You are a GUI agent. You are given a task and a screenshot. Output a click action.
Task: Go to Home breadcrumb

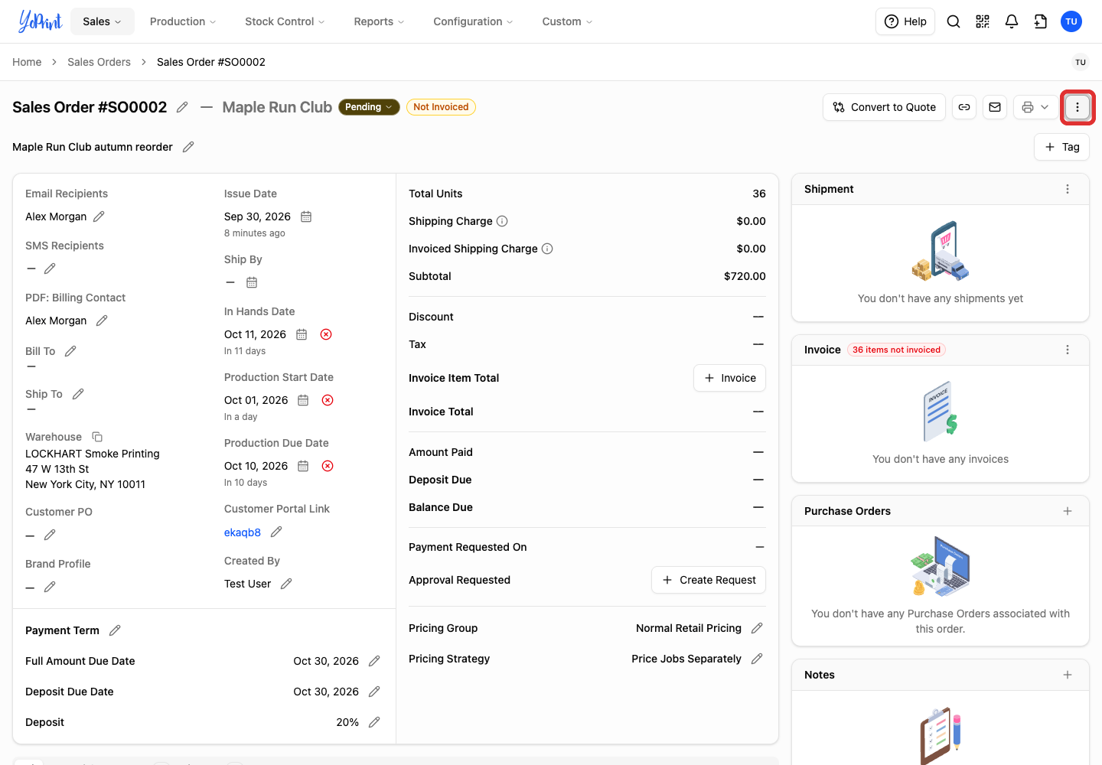(x=27, y=62)
